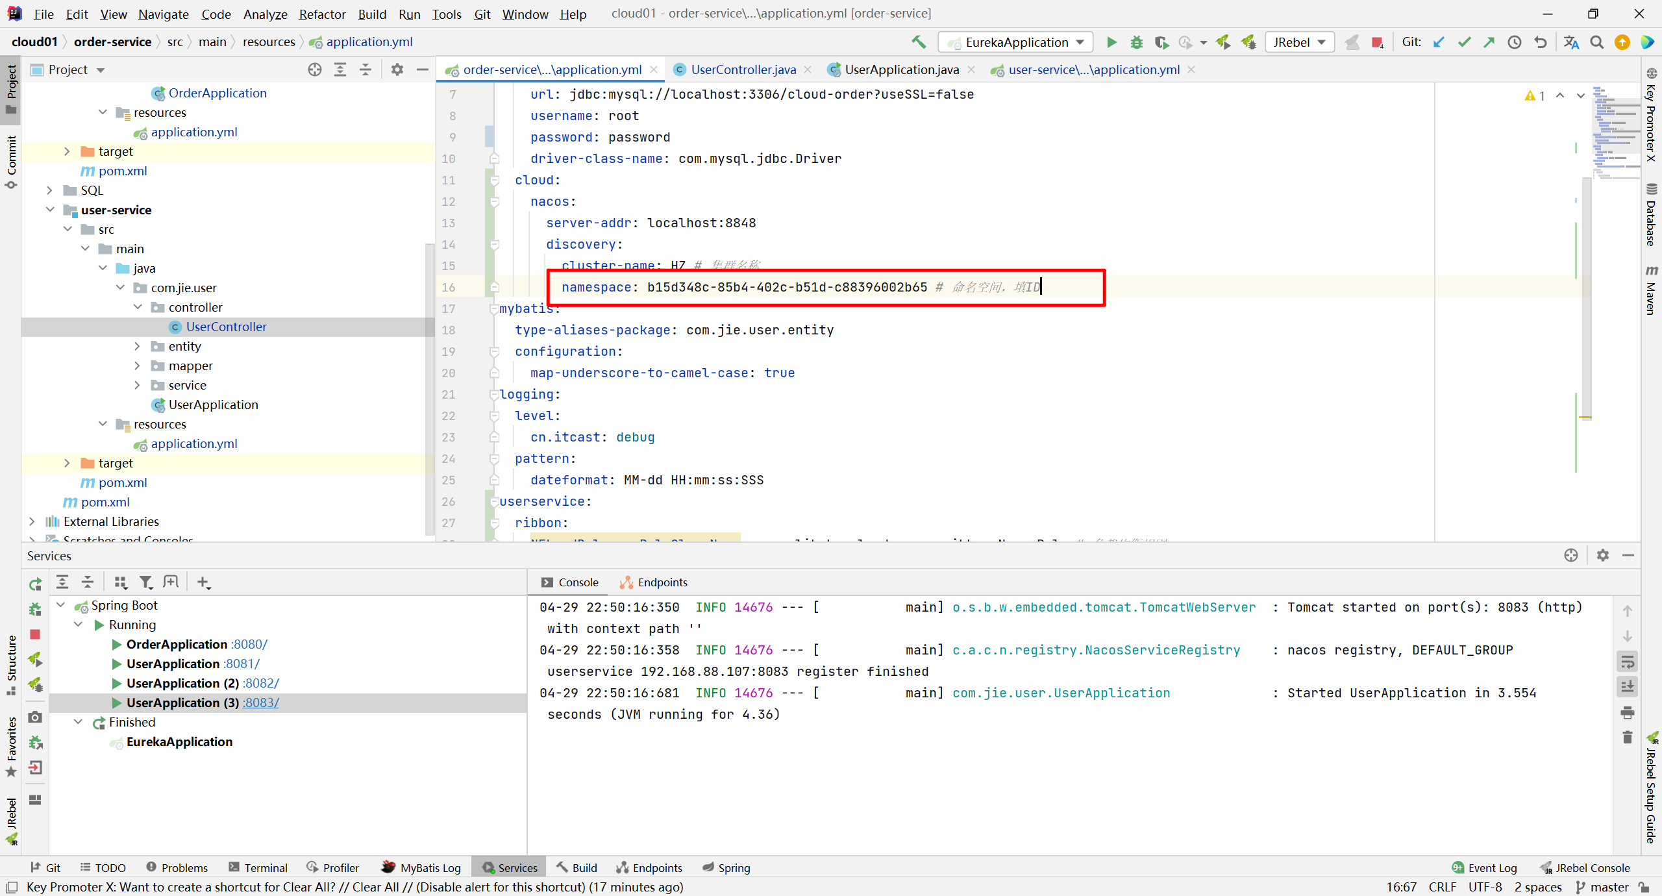Viewport: 1662px width, 896px height.
Task: Expand External Libraries node
Action: point(32,521)
